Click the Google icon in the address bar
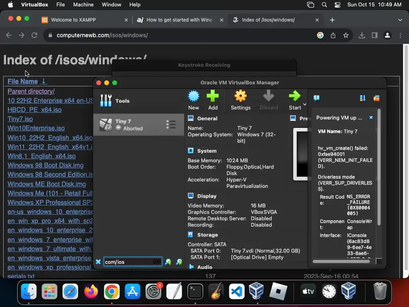Image resolution: width=409 pixels, height=307 pixels. pos(320,35)
